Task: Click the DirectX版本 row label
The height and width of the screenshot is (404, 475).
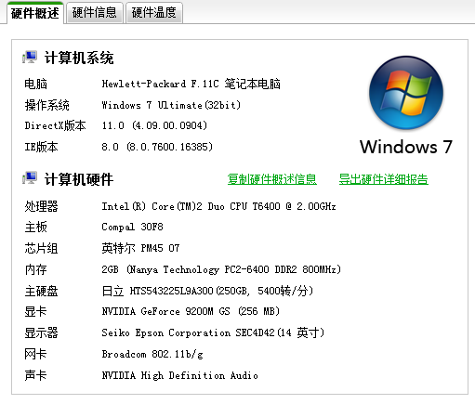Action: [56, 125]
